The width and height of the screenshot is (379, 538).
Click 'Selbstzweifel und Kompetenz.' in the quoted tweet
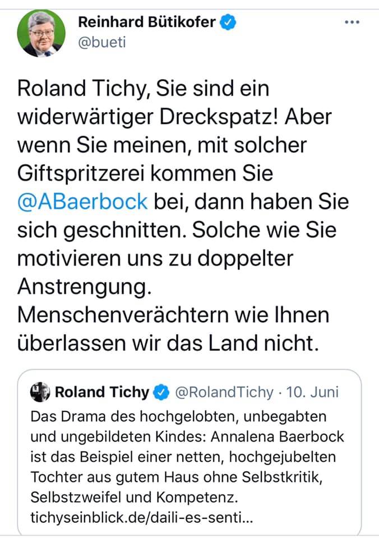[x=128, y=495]
